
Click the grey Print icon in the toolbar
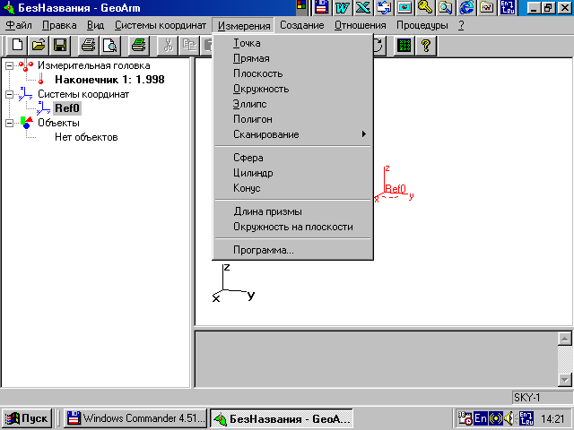click(x=88, y=46)
